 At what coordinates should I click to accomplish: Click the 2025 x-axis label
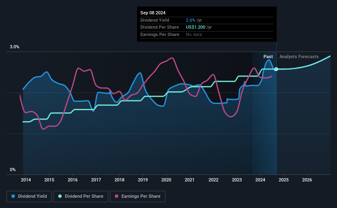tap(284, 180)
